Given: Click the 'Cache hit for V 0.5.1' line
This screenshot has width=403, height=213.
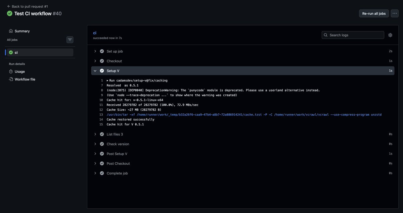Looking at the screenshot, I should click(125, 124).
